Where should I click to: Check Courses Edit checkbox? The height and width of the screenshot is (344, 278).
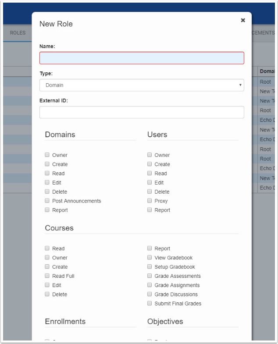click(x=47, y=285)
